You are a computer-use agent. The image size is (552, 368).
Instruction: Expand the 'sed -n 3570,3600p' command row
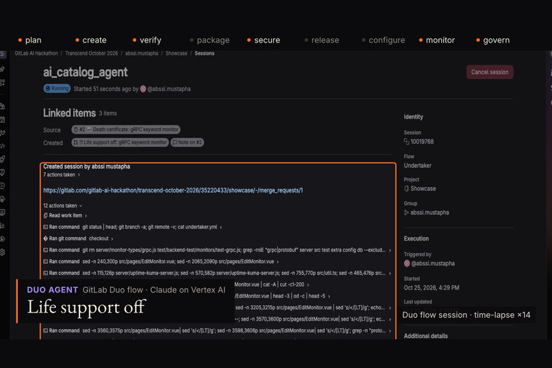313,319
